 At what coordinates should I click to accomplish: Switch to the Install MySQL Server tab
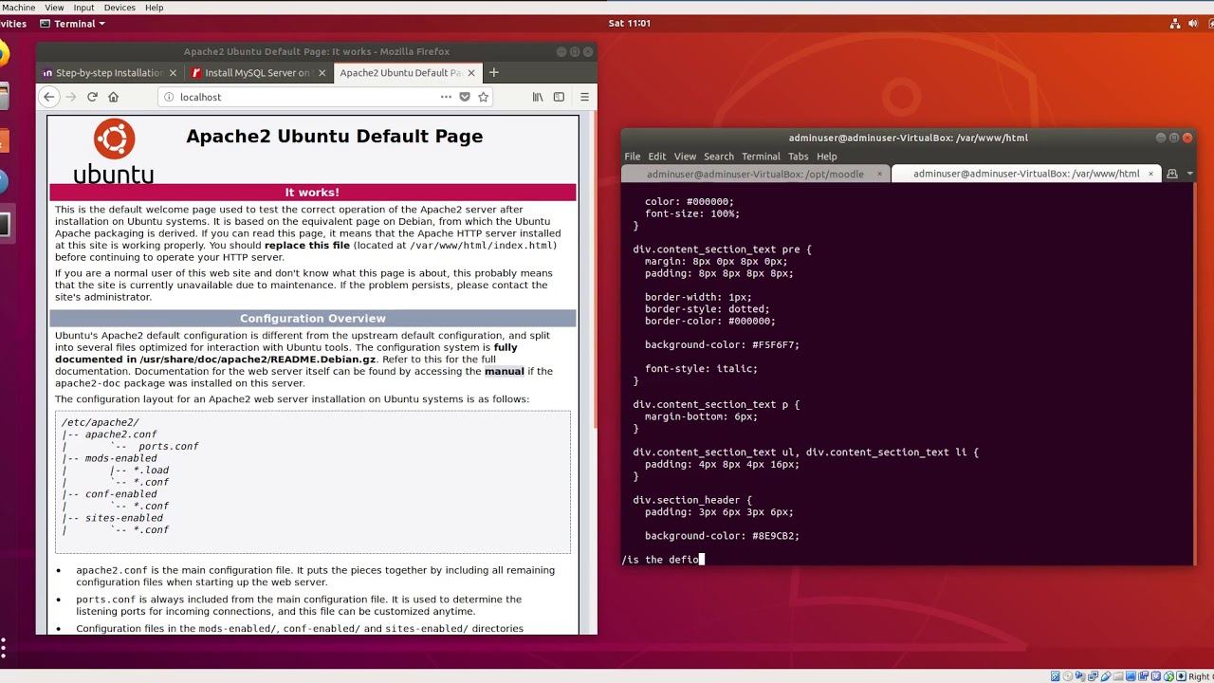[254, 72]
